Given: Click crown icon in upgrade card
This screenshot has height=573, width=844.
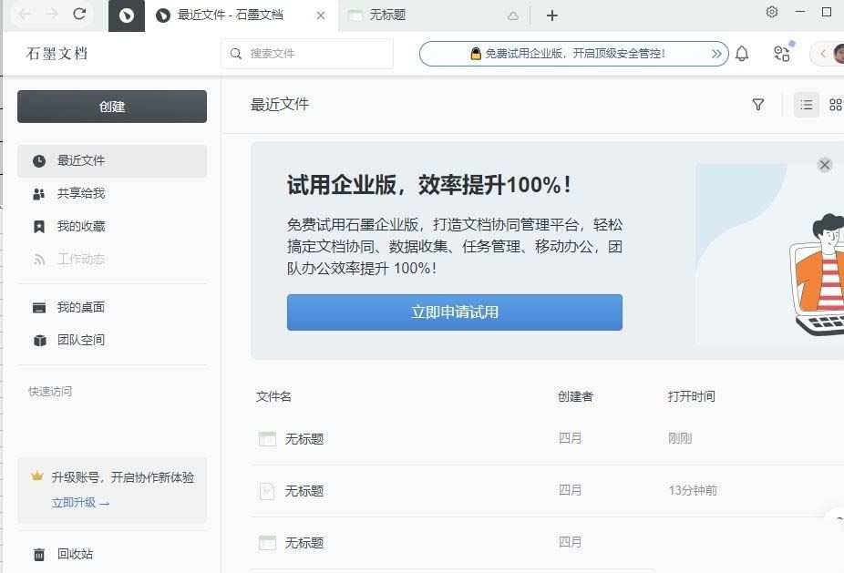Looking at the screenshot, I should pos(36,476).
